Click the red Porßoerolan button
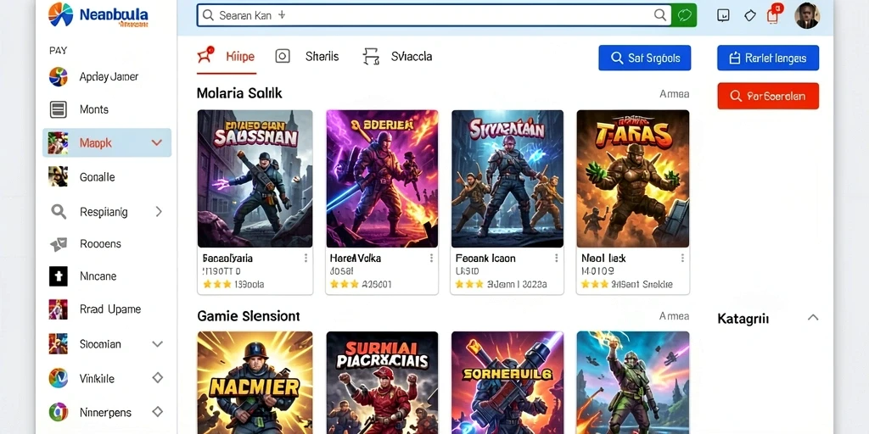 click(x=767, y=96)
